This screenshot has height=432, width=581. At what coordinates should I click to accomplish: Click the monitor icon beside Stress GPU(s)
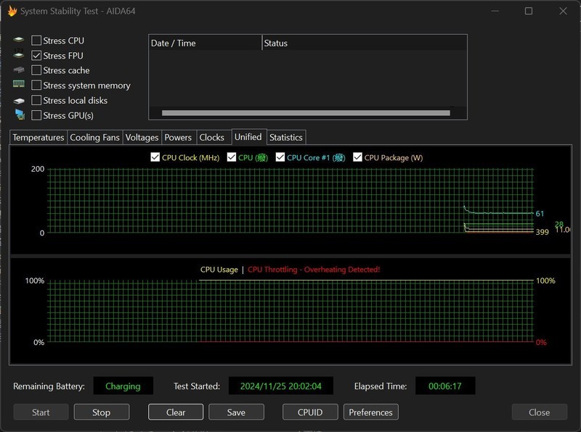[x=19, y=115]
